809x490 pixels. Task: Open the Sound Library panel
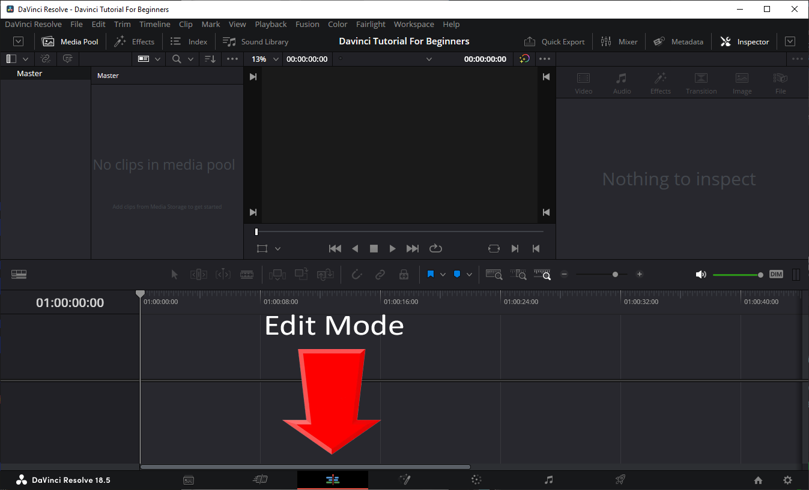(x=255, y=41)
